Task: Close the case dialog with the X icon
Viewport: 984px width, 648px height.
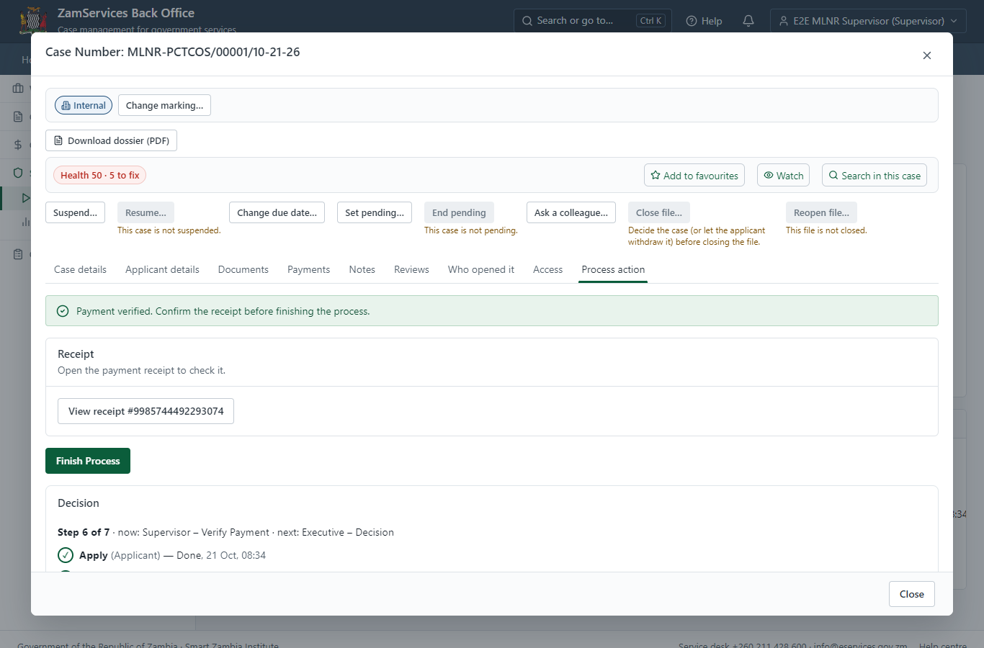Action: [x=927, y=55]
